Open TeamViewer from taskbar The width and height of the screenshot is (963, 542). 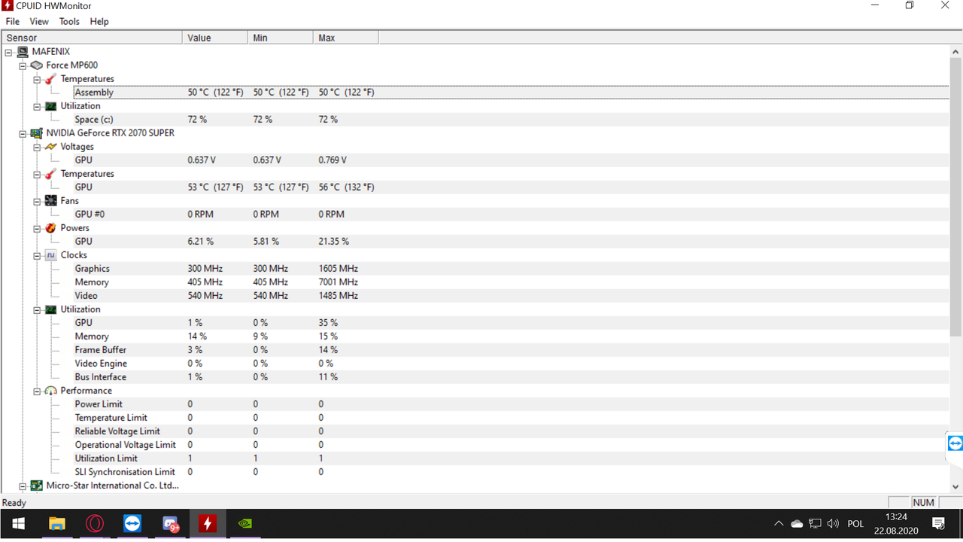coord(132,523)
